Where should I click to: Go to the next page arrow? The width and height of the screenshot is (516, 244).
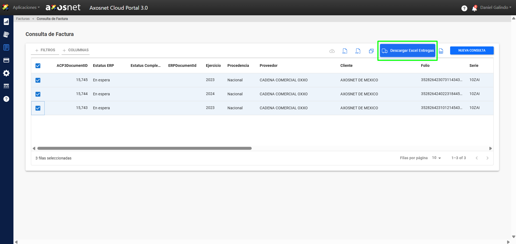point(487,158)
